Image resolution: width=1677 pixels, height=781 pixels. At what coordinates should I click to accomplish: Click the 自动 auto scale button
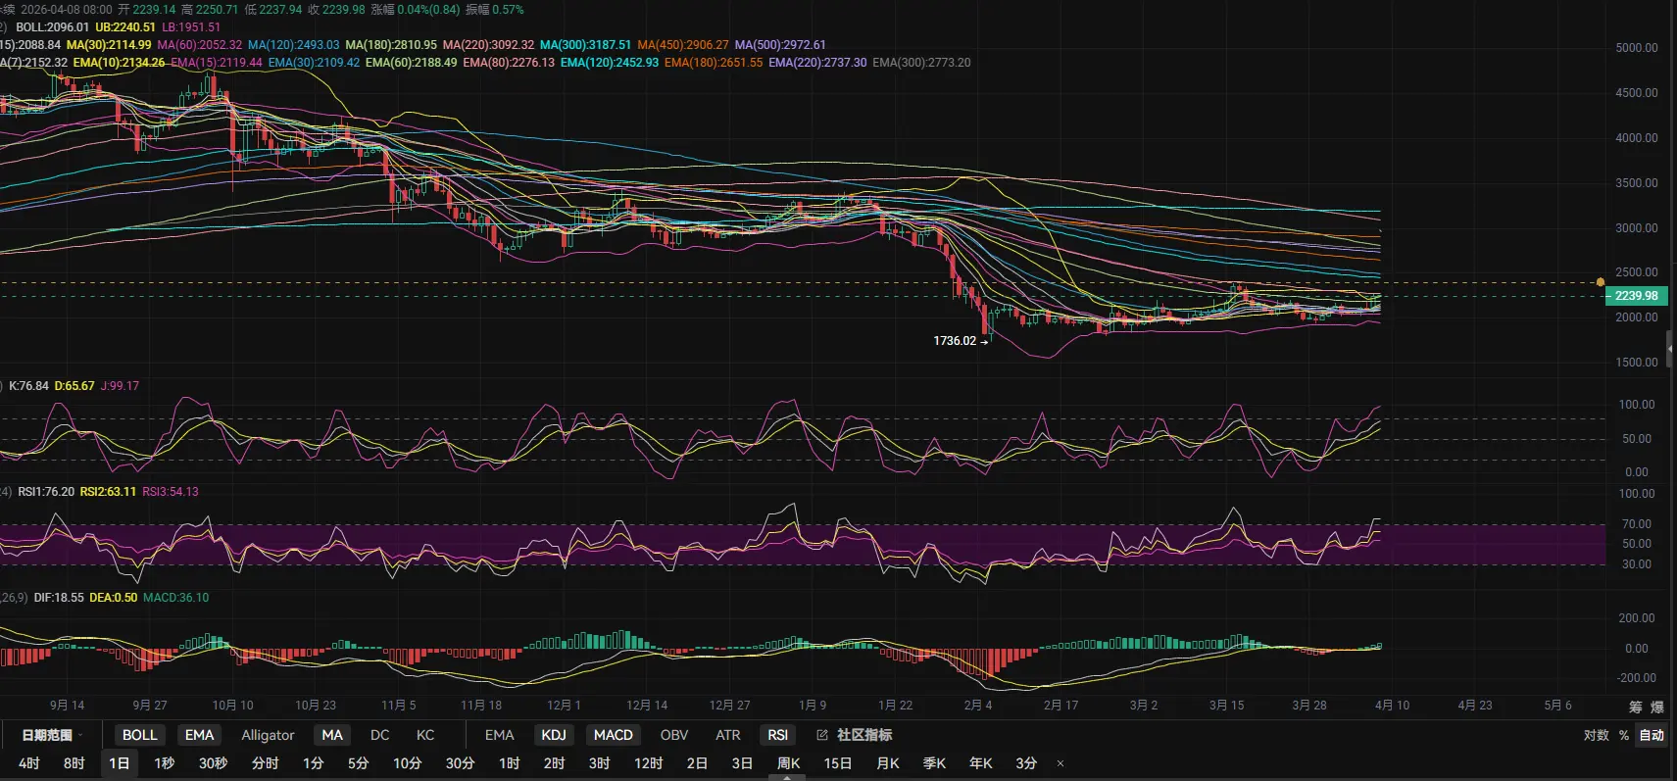pos(1652,735)
